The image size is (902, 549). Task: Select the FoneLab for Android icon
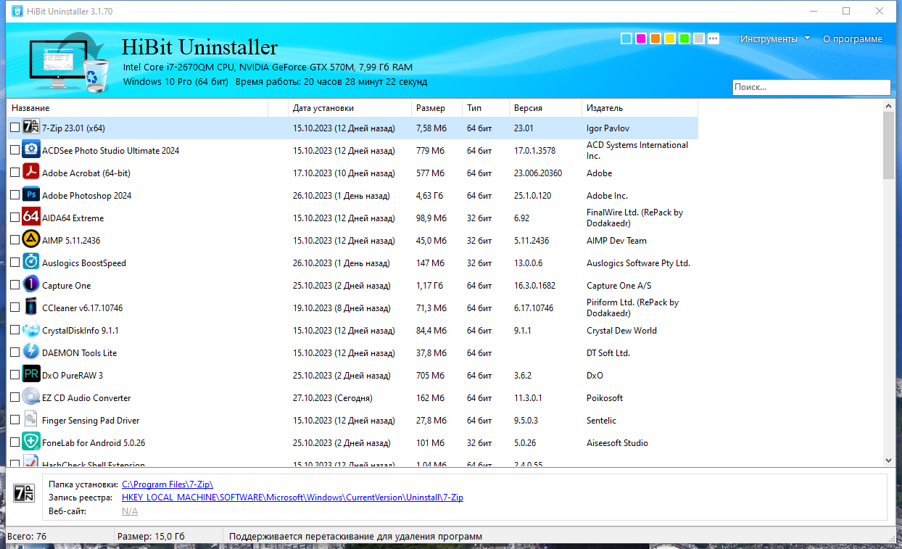[31, 442]
